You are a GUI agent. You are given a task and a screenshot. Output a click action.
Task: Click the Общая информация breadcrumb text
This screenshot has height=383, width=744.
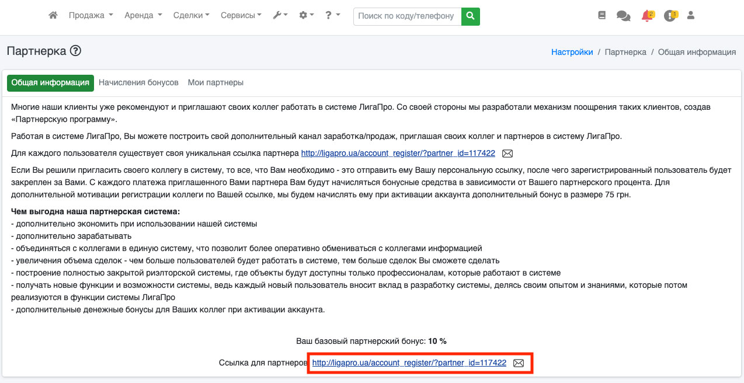pyautogui.click(x=697, y=52)
